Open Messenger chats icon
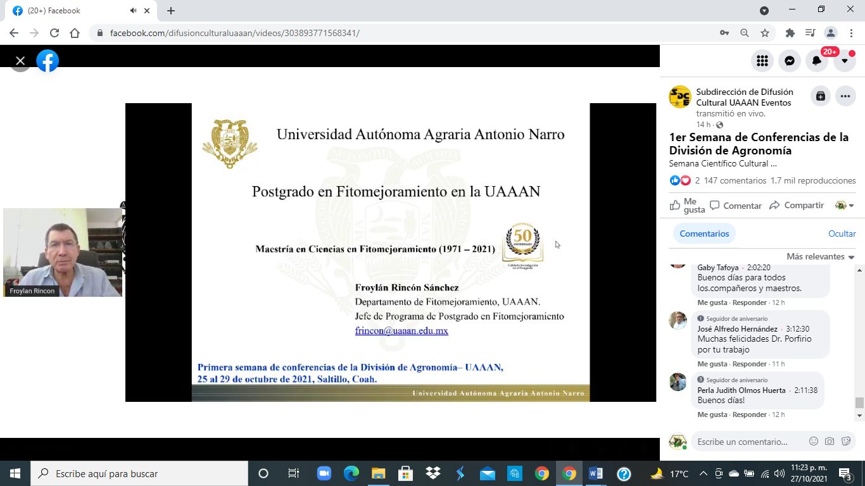Screen dimensions: 865x486 click(790, 61)
